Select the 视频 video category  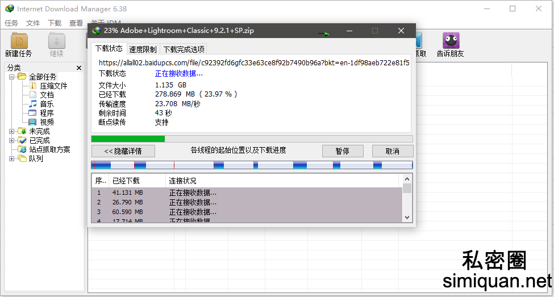coord(47,122)
